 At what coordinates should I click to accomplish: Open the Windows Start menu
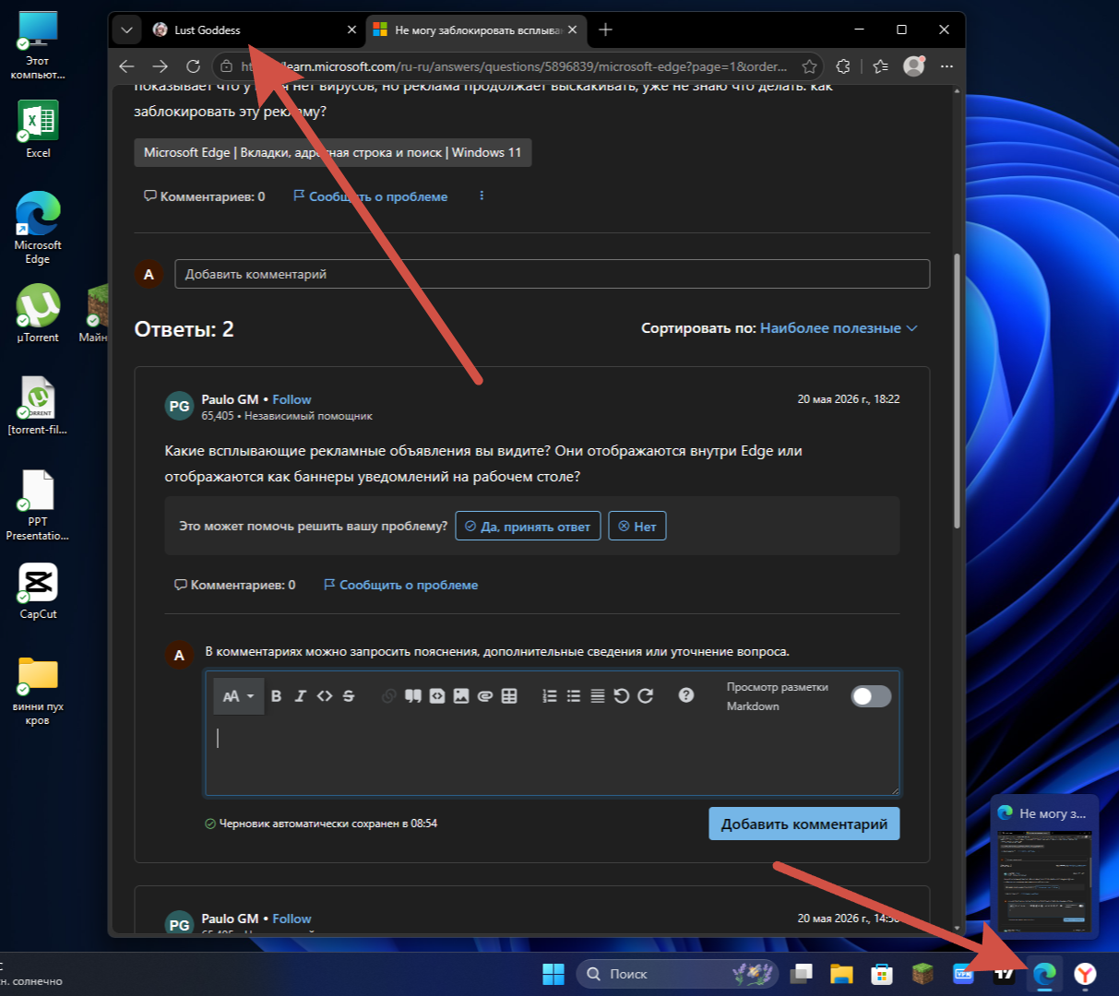click(554, 974)
